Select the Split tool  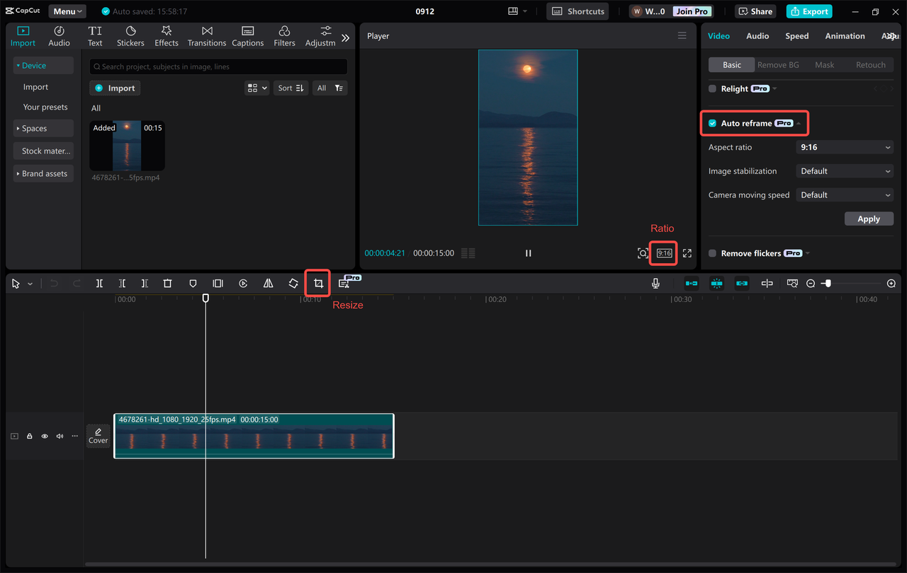(99, 283)
